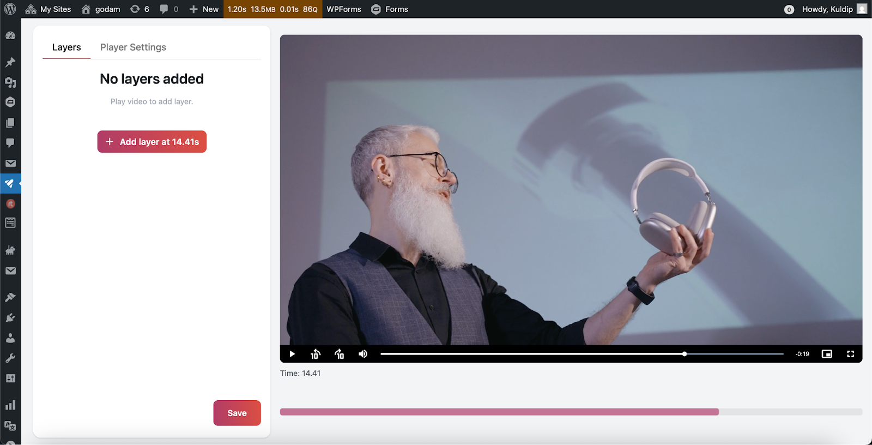The height and width of the screenshot is (445, 872).
Task: Open the My Sites menu
Action: tap(49, 9)
